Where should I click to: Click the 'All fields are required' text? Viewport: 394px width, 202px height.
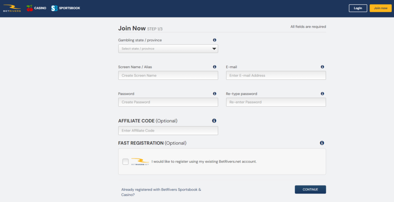(308, 27)
